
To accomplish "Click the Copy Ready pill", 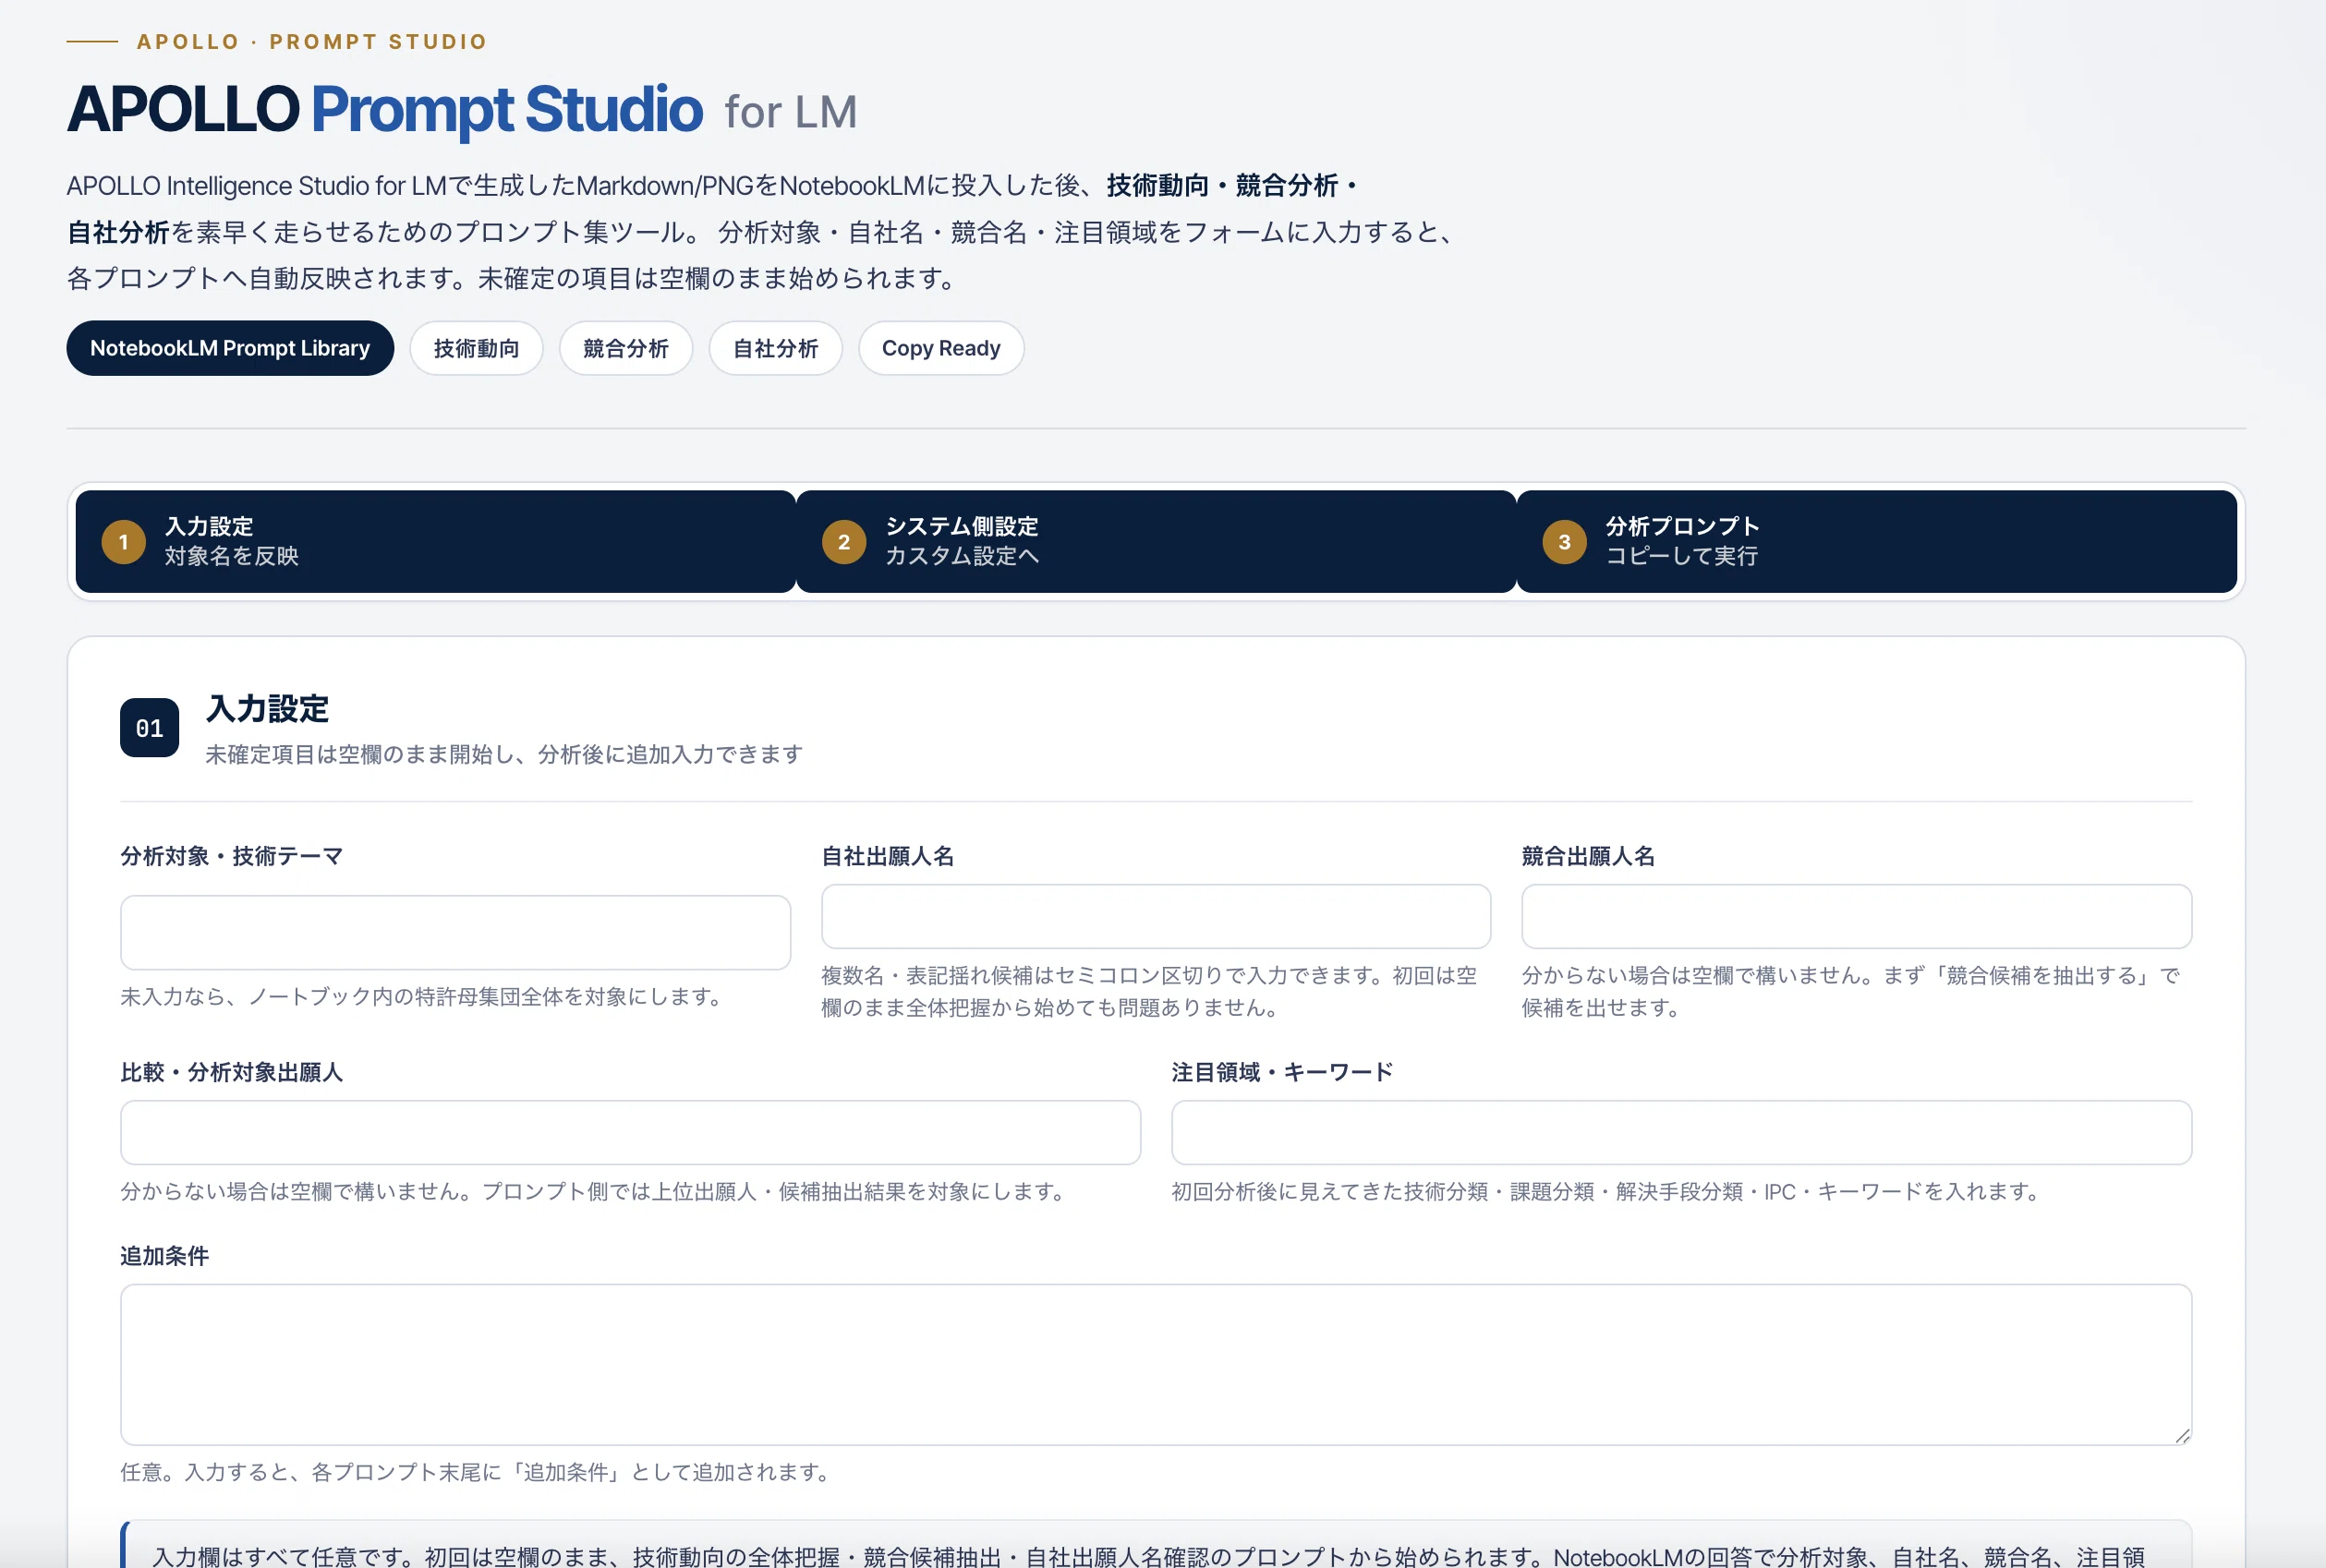I will tap(940, 348).
